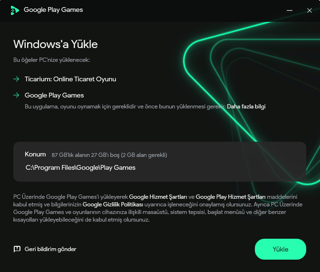Click the feedback speech bubble icon
The image size is (320, 272).
pos(17,249)
